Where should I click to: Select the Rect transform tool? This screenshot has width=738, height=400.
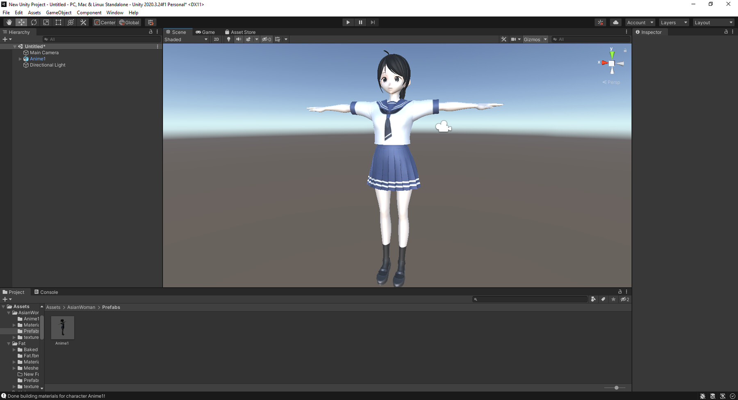pyautogui.click(x=58, y=22)
